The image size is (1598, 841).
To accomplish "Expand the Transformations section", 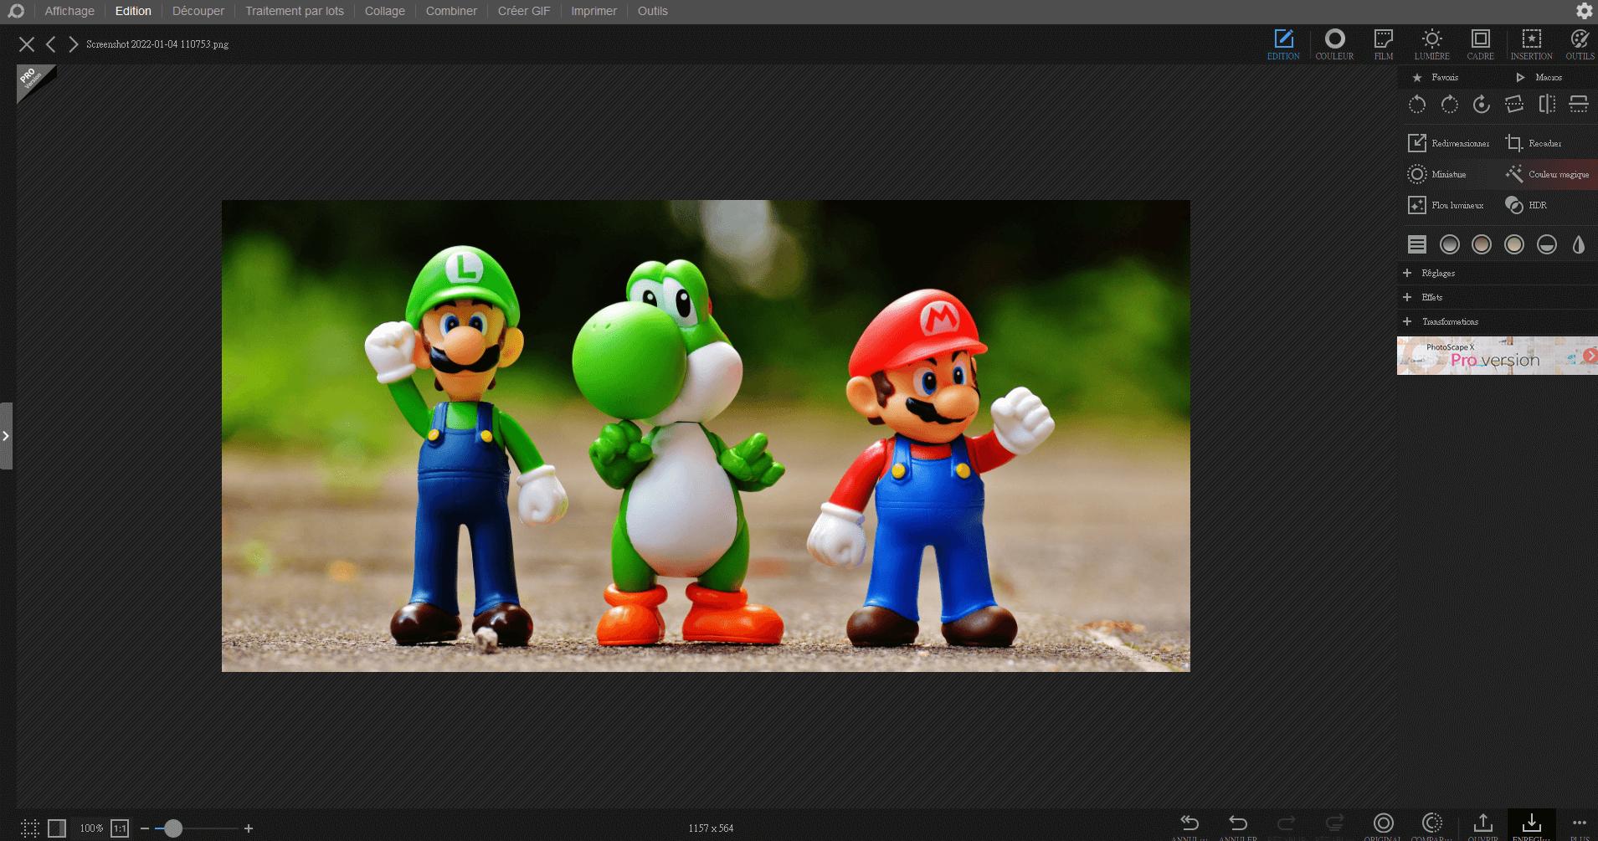I will coord(1449,321).
